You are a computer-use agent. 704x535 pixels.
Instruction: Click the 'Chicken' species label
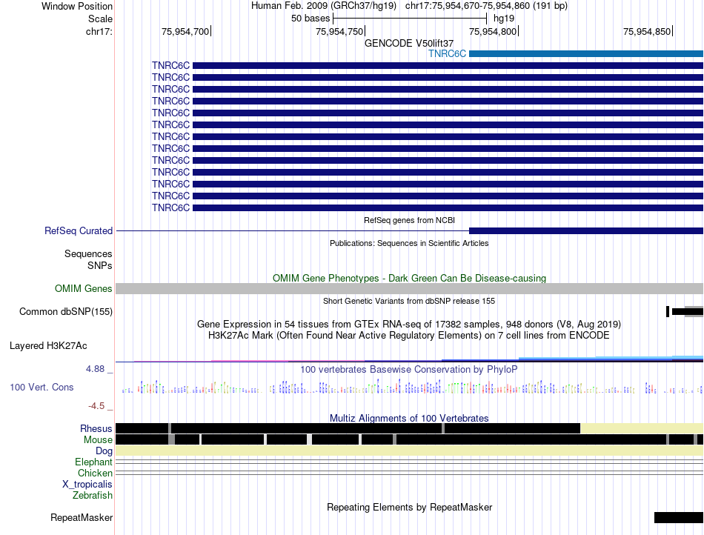tap(95, 473)
